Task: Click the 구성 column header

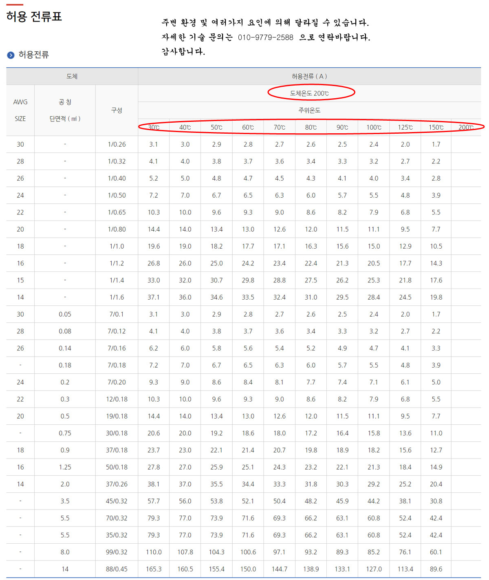Action: 117,110
